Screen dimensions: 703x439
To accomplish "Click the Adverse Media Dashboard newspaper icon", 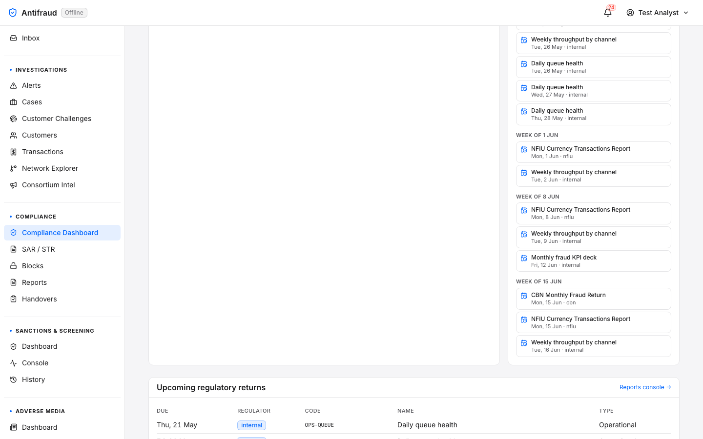I will point(14,427).
